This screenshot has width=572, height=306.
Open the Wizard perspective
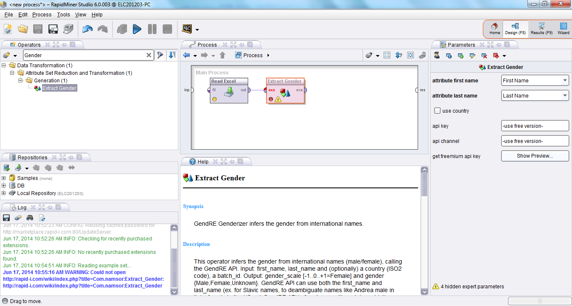coord(563,29)
